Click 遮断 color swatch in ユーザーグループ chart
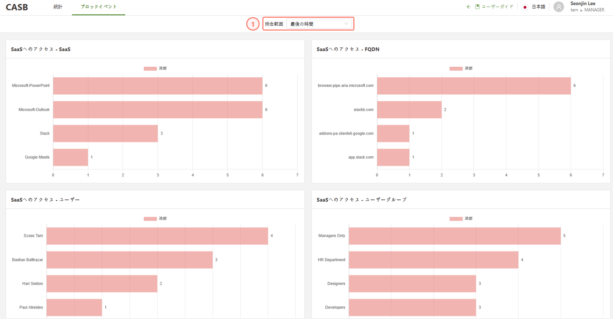The height and width of the screenshot is (319, 613). point(456,219)
